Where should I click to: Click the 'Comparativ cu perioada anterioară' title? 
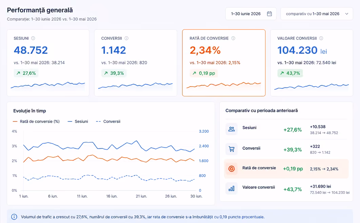pos(261,110)
